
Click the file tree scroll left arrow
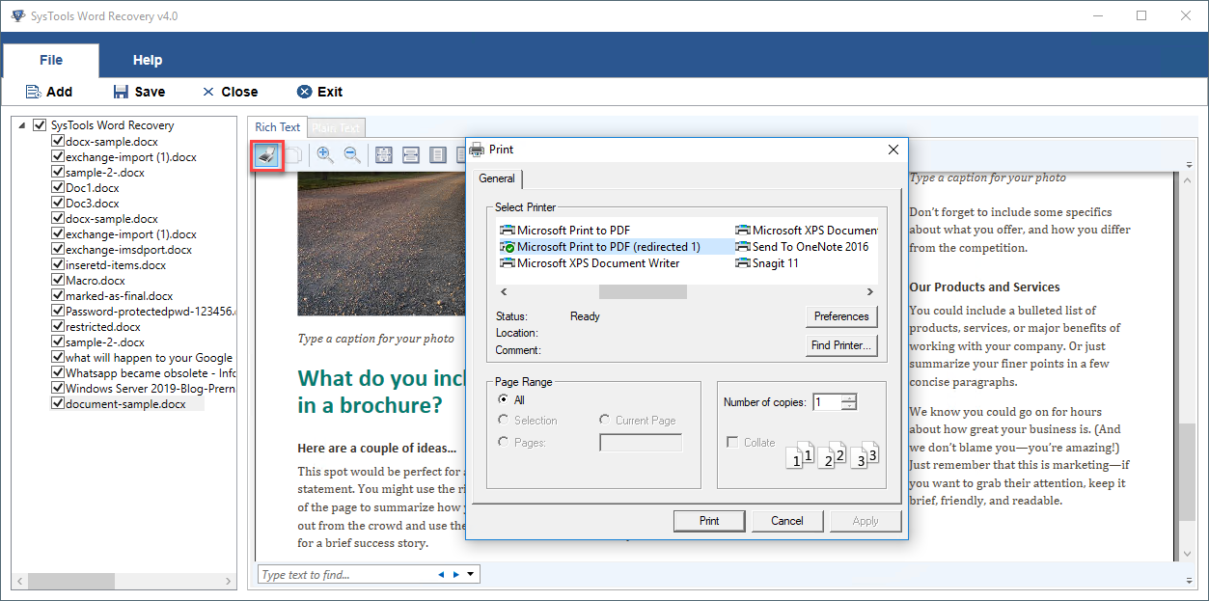coord(20,581)
